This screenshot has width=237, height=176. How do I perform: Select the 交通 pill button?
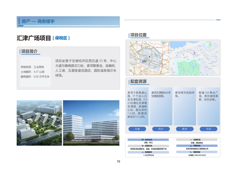pyautogui.click(x=137, y=129)
